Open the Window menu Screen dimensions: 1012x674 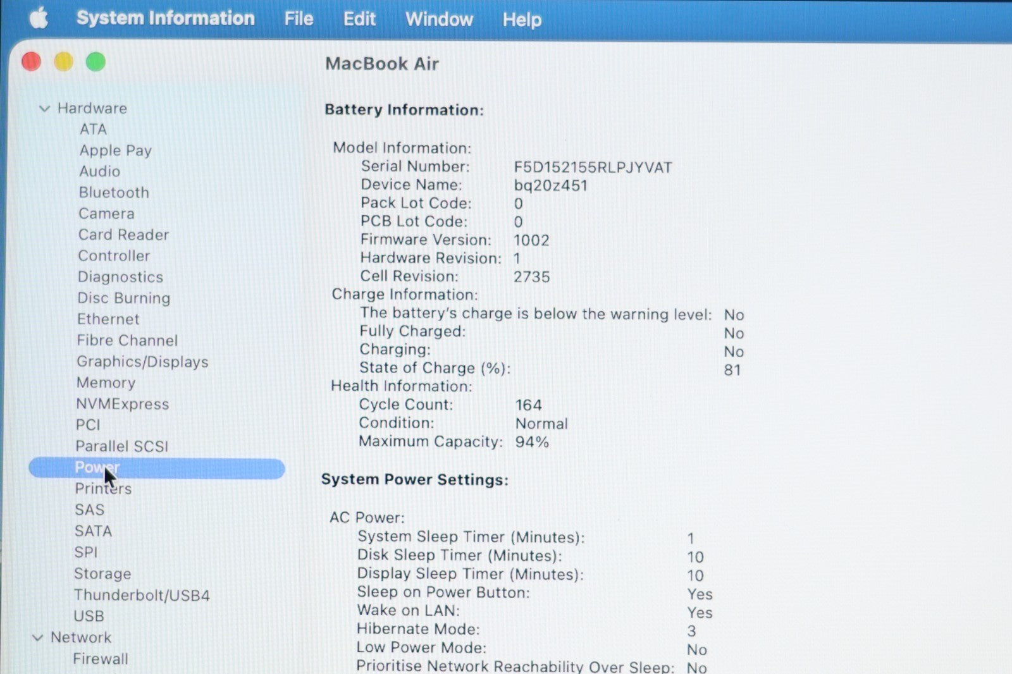439,20
